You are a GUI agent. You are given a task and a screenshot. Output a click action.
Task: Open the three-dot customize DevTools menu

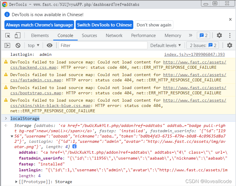click(x=230, y=35)
